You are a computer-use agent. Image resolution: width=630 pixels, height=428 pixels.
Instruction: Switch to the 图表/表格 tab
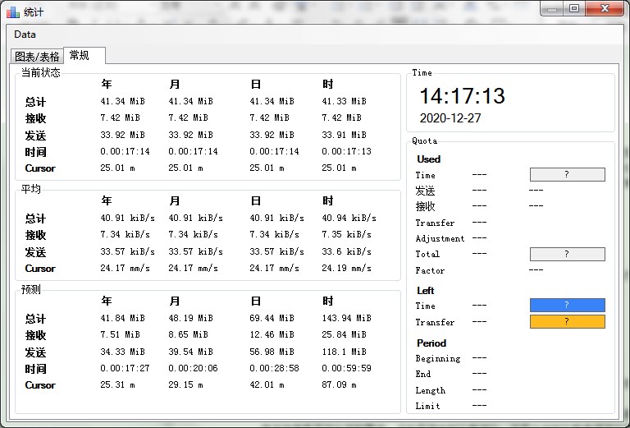tap(37, 57)
